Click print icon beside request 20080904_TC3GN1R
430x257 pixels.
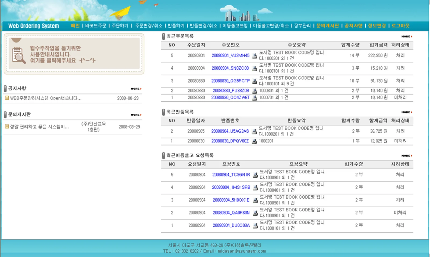pyautogui.click(x=255, y=175)
